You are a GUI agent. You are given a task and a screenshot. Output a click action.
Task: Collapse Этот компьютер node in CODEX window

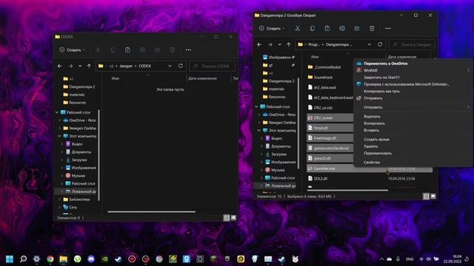pos(59,136)
